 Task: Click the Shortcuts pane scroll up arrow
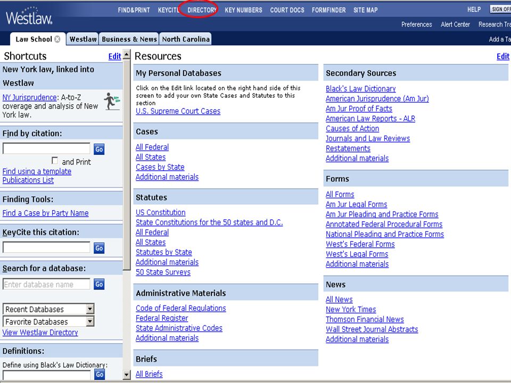127,54
